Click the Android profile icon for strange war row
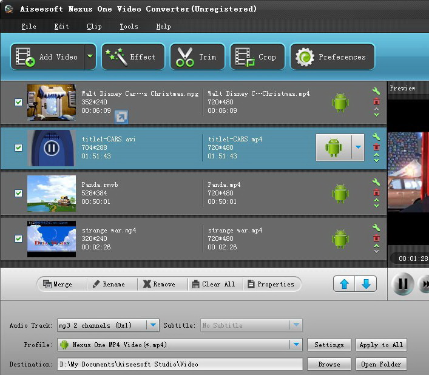 tap(340, 239)
